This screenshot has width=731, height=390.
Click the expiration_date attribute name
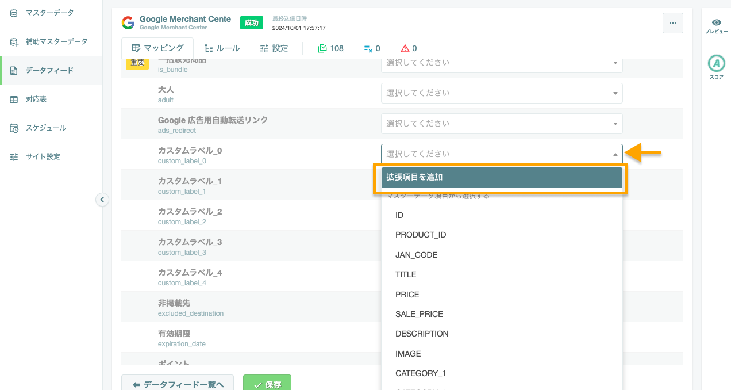(x=182, y=344)
